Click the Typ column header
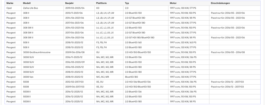This screenshot has width=265, height=105. pos(146,3)
